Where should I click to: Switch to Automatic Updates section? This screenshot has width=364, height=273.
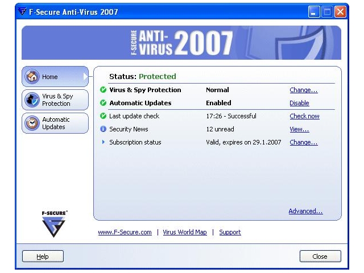pos(55,123)
